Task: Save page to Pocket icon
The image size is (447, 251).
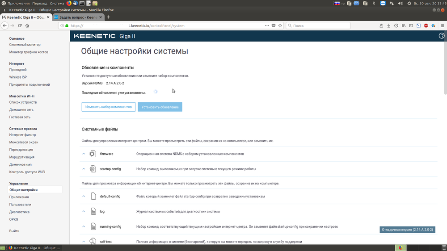Action: [x=274, y=25]
